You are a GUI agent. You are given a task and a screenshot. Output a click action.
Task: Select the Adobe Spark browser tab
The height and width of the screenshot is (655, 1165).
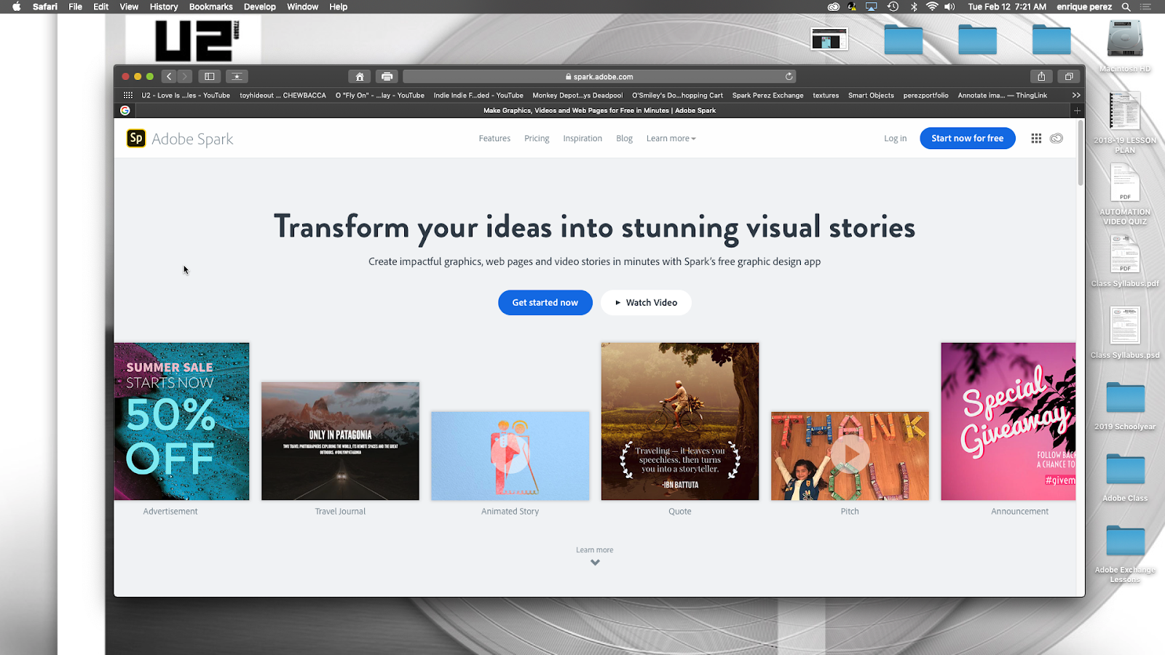599,111
